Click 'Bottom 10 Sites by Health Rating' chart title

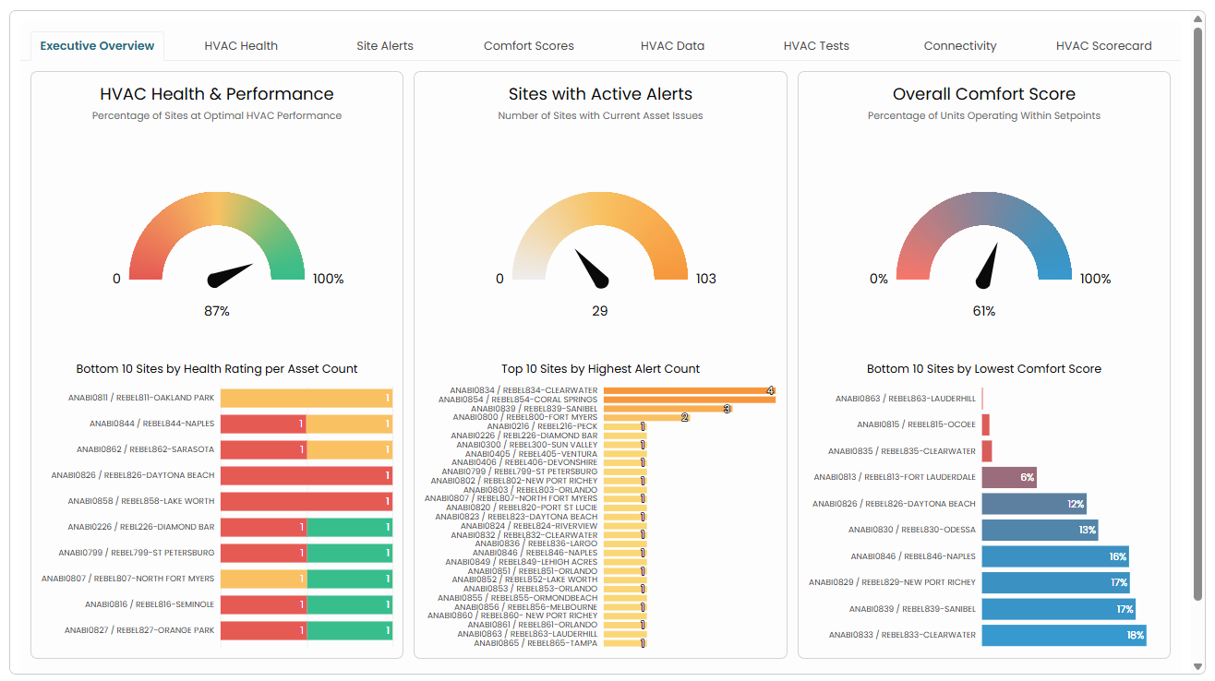pos(217,369)
